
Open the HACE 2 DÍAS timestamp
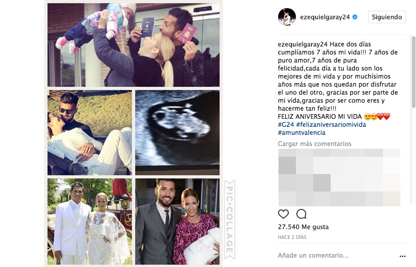tap(292, 237)
